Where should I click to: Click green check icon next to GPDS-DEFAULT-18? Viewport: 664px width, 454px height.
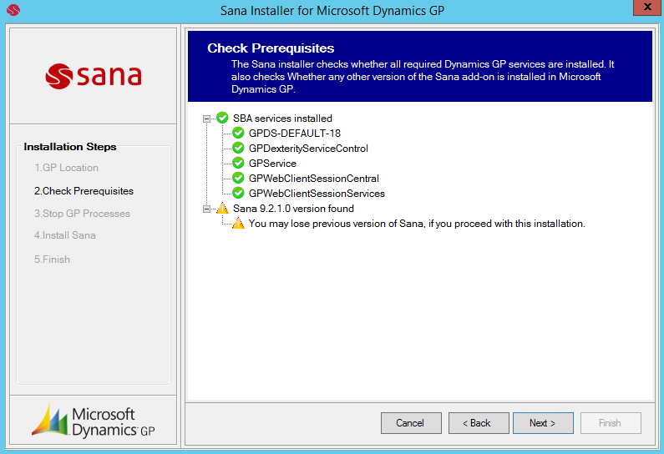238,134
